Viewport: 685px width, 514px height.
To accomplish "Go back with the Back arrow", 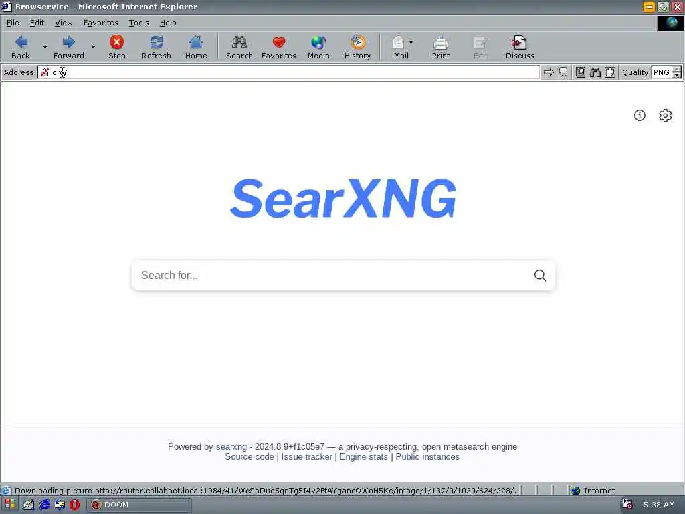I will point(21,48).
